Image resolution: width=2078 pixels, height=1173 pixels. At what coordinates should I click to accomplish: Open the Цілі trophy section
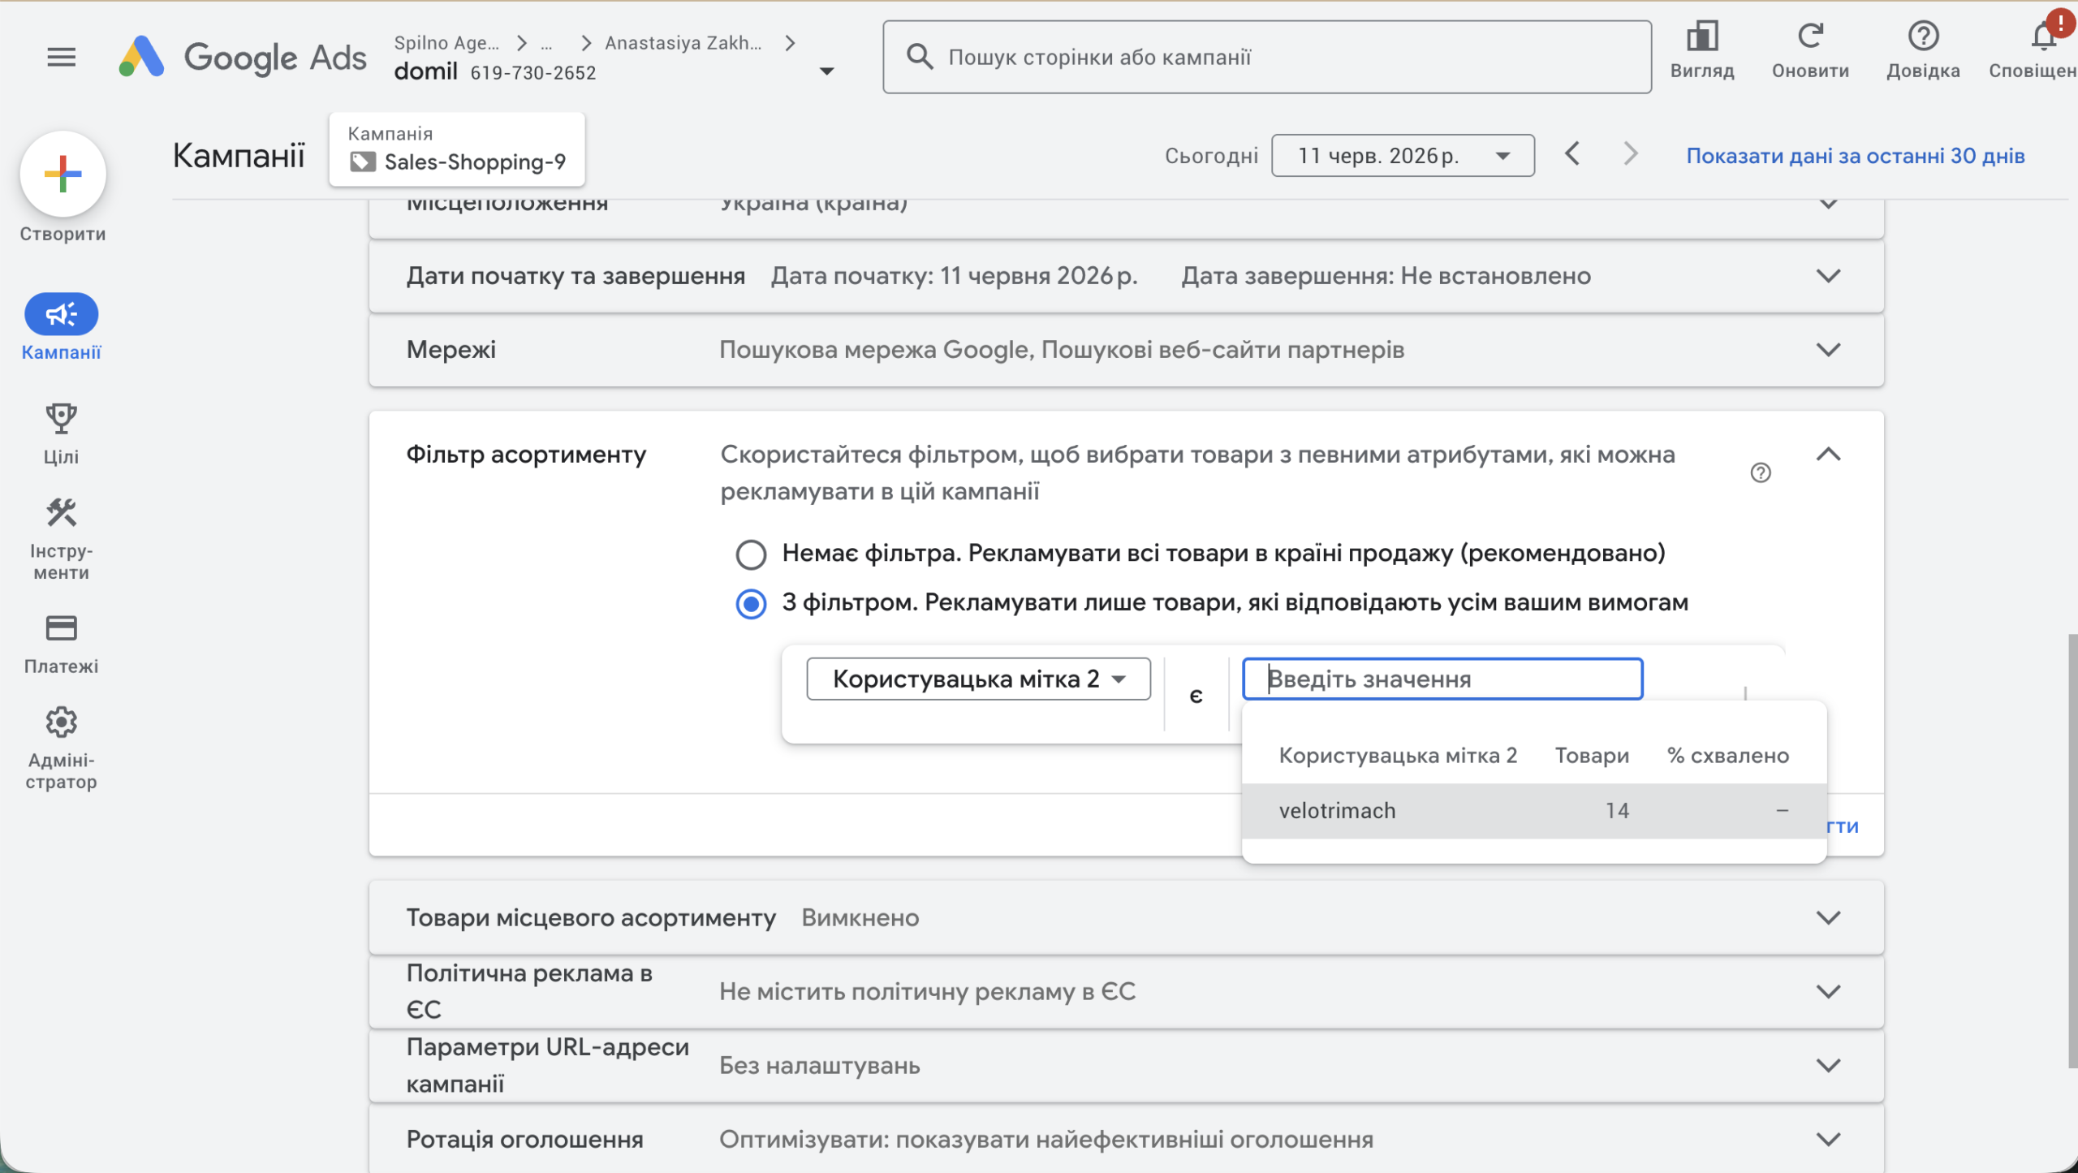point(61,434)
